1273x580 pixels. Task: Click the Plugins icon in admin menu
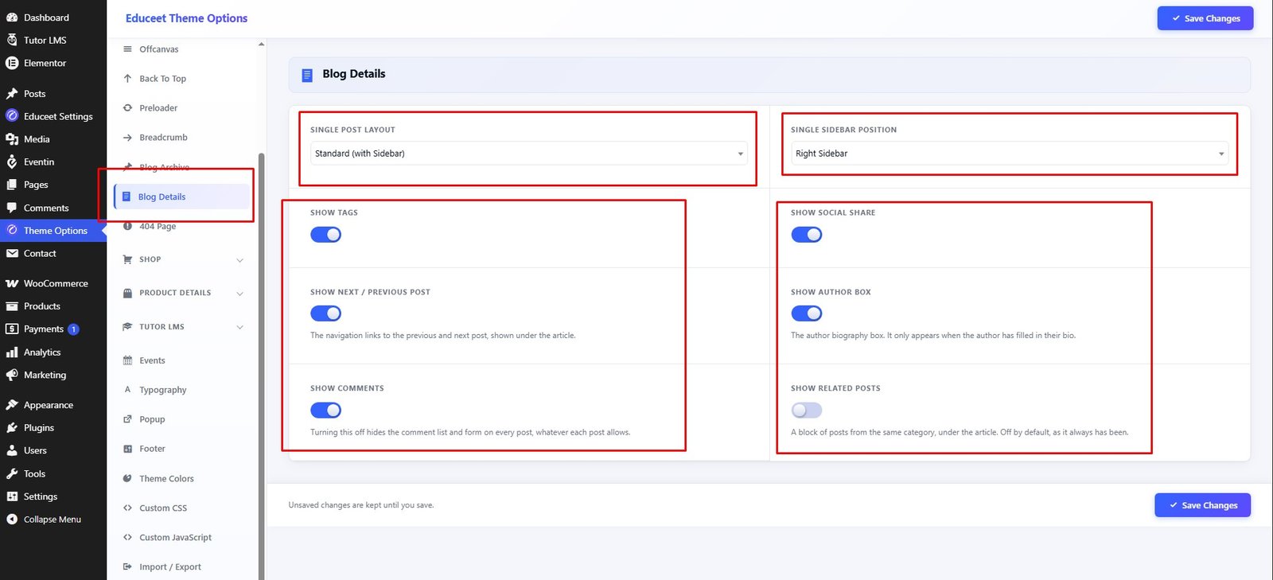pyautogui.click(x=12, y=428)
